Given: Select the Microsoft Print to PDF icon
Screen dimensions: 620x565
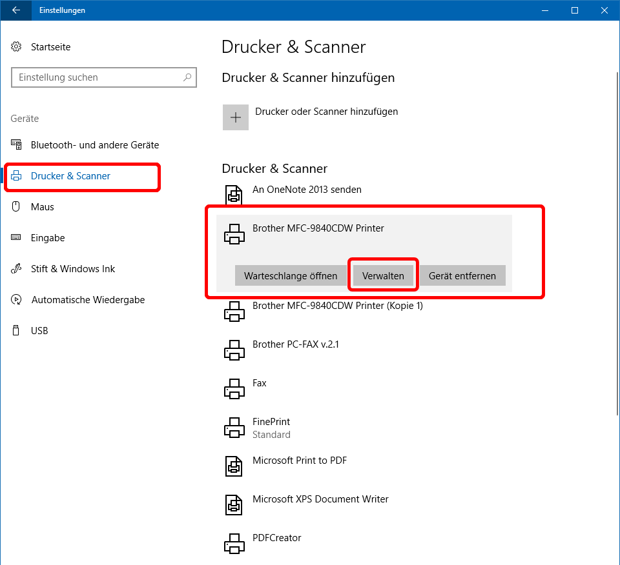Looking at the screenshot, I should point(234,465).
